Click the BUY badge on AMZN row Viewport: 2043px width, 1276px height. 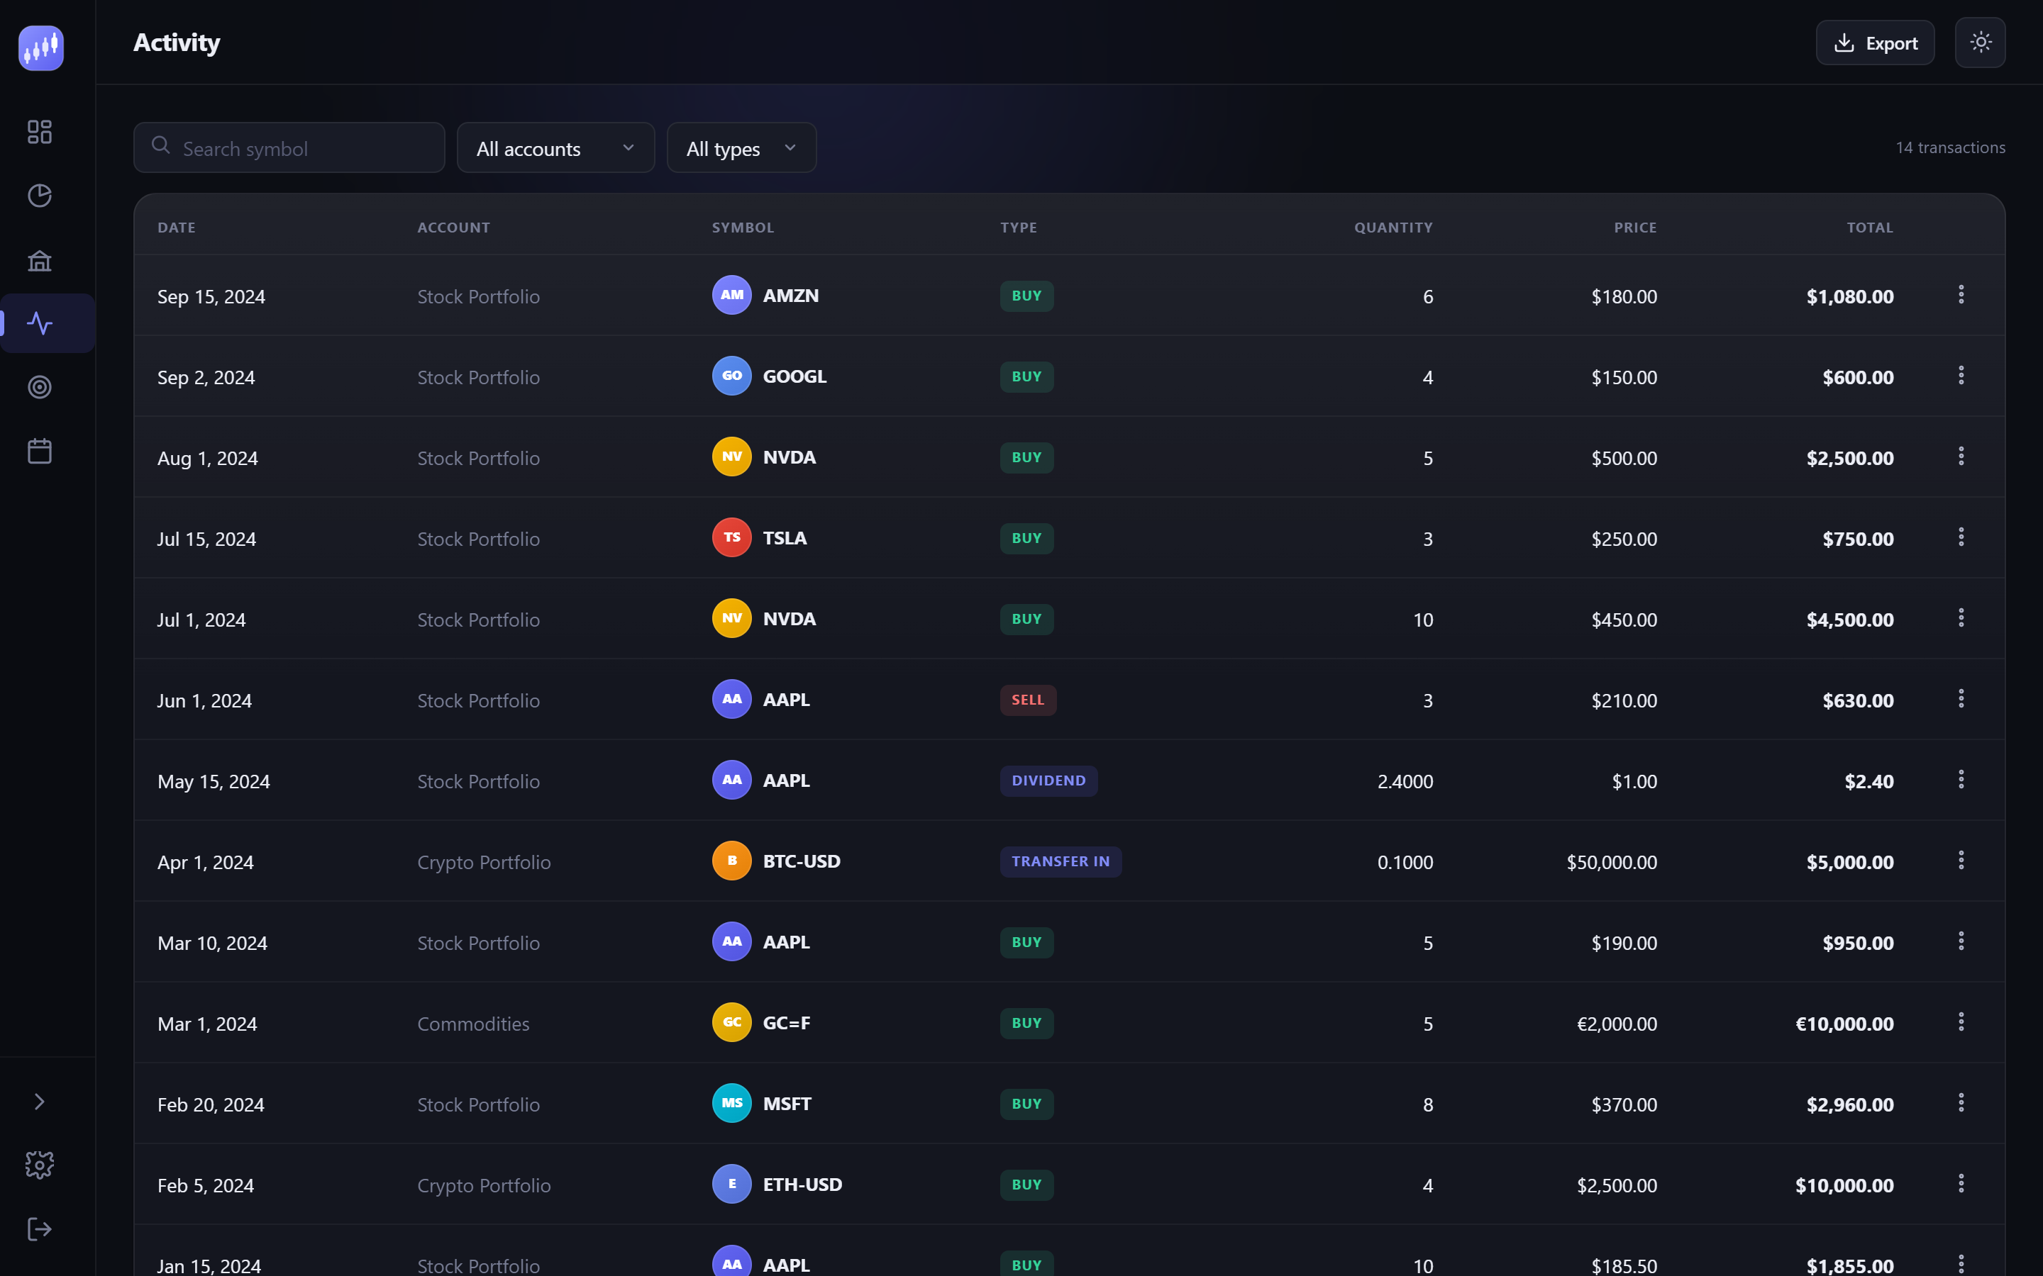coord(1026,296)
